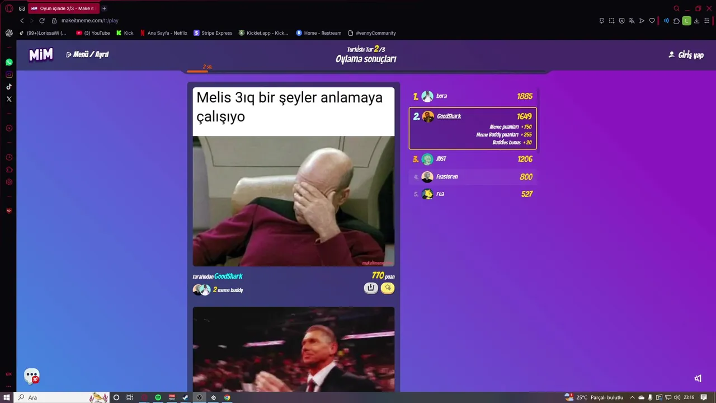Viewport: 716px width, 403px height.
Task: Click the round timer progress bar
Action: [x=366, y=72]
